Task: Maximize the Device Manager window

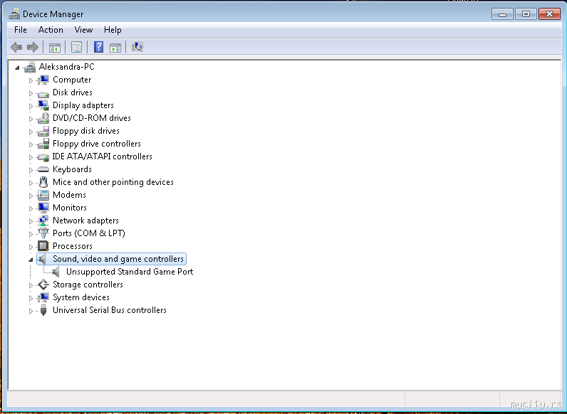Action: click(526, 14)
